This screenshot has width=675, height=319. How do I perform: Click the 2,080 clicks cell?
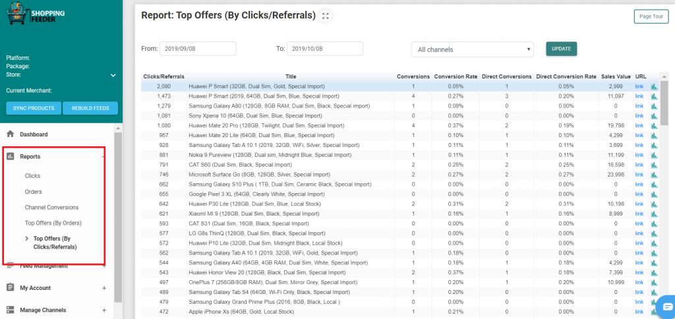[x=163, y=86]
